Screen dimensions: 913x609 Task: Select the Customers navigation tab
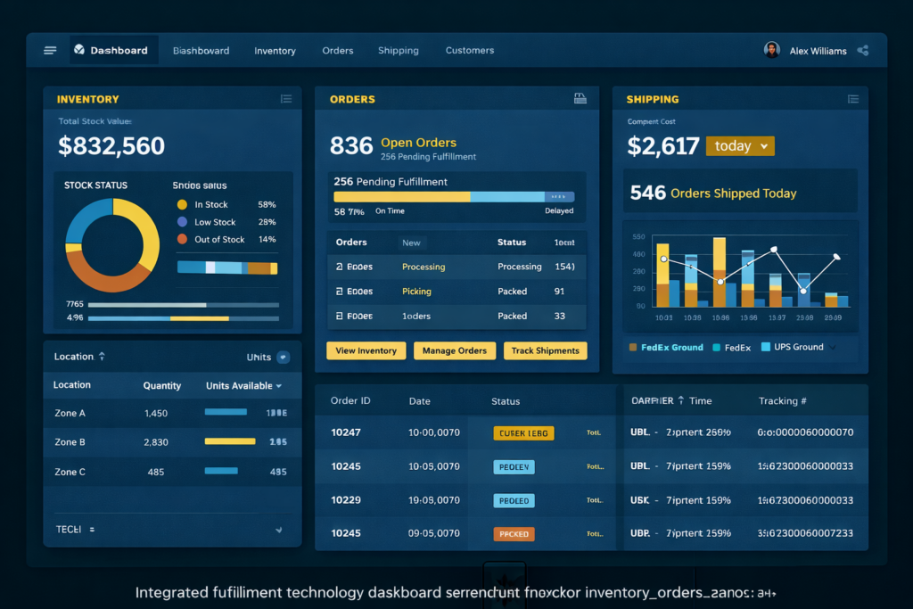point(470,50)
